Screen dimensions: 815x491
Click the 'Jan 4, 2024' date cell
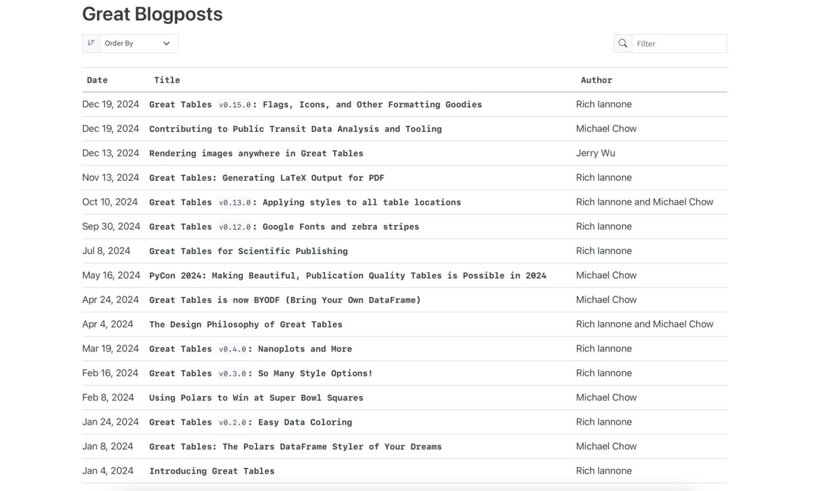point(107,471)
